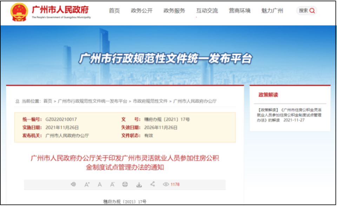Increase font size with A+ icon
This screenshot has width=337, height=206.
(87, 184)
